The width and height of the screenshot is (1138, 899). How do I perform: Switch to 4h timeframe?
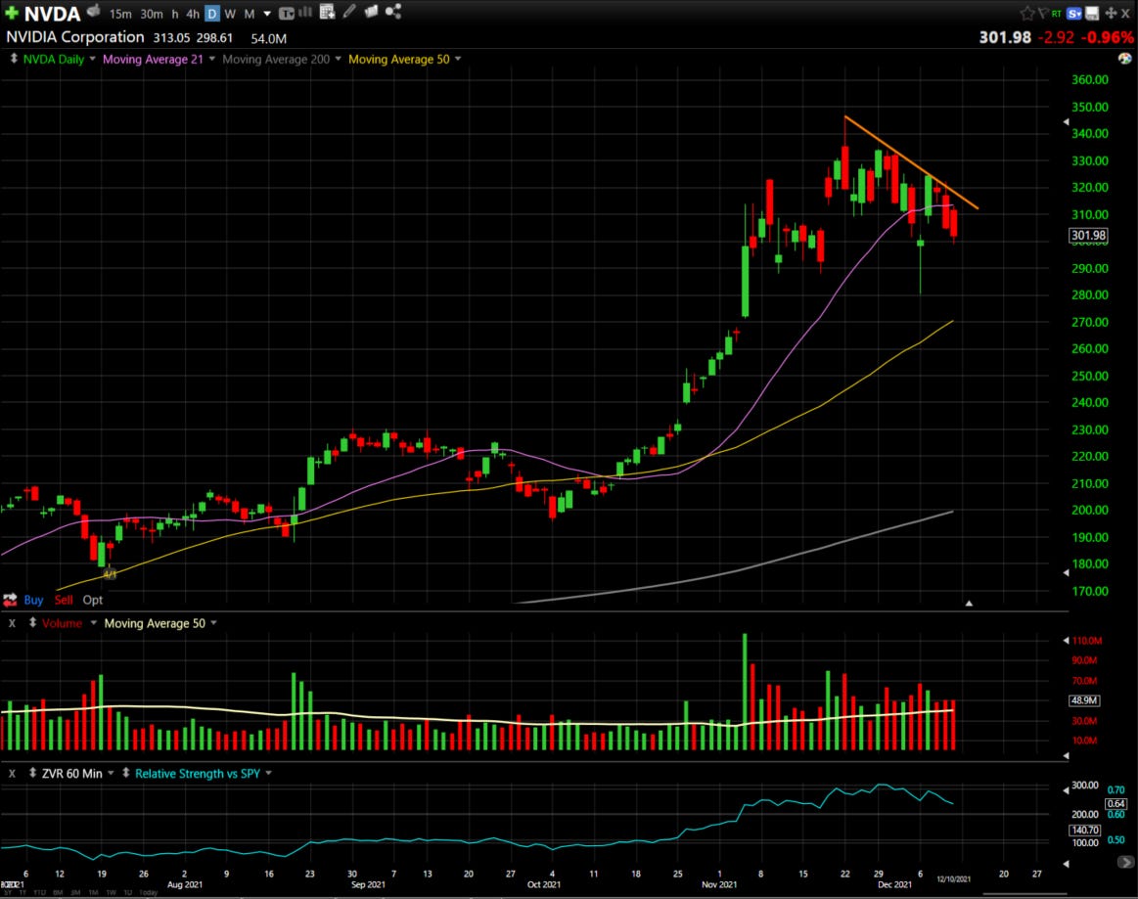coord(193,14)
